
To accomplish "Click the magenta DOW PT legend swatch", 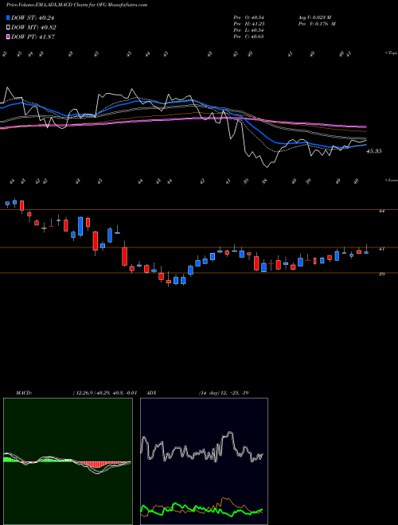I will [x=9, y=37].
